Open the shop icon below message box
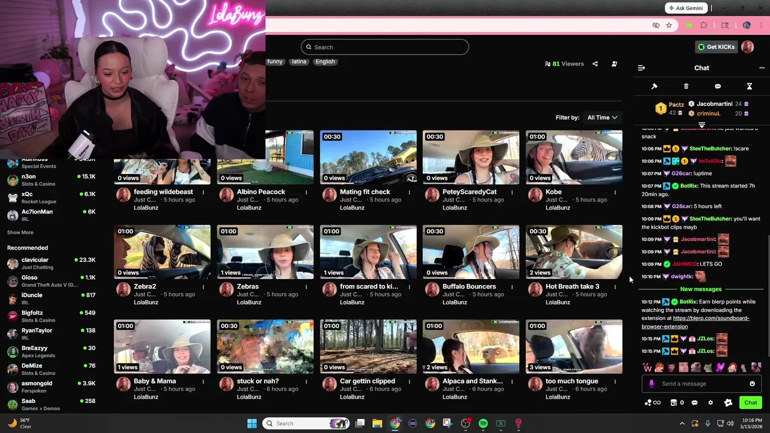The image size is (770, 433). [x=674, y=403]
